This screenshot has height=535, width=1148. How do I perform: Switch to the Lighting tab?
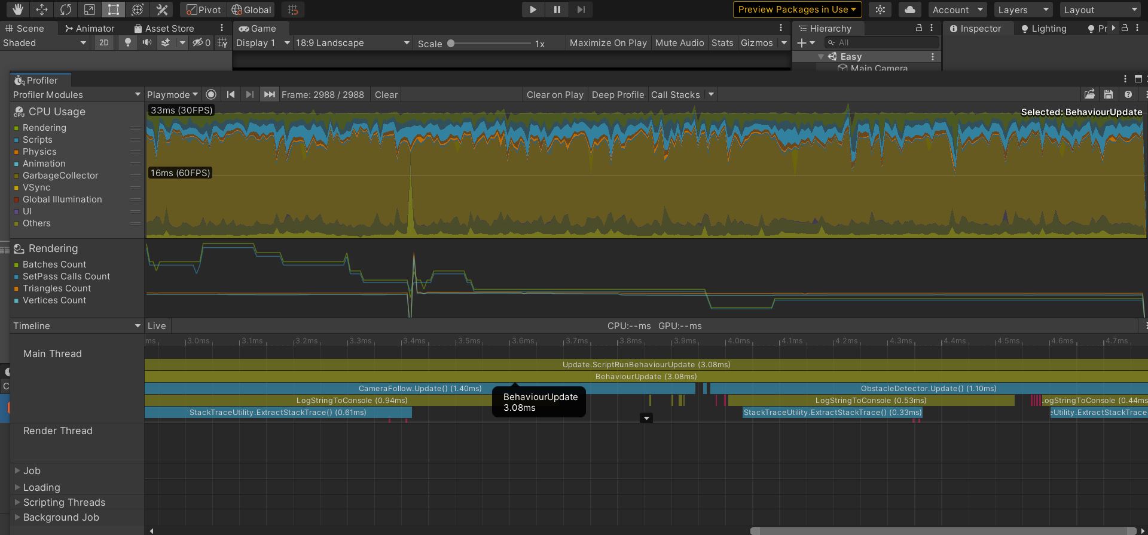coord(1044,28)
